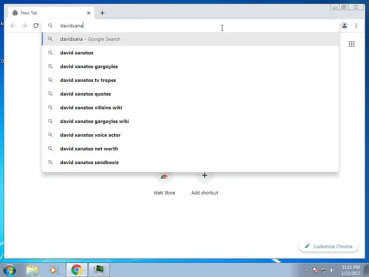Image resolution: width=369 pixels, height=277 pixels.
Task: Open the three-dot Chrome menu
Action: [x=356, y=26]
